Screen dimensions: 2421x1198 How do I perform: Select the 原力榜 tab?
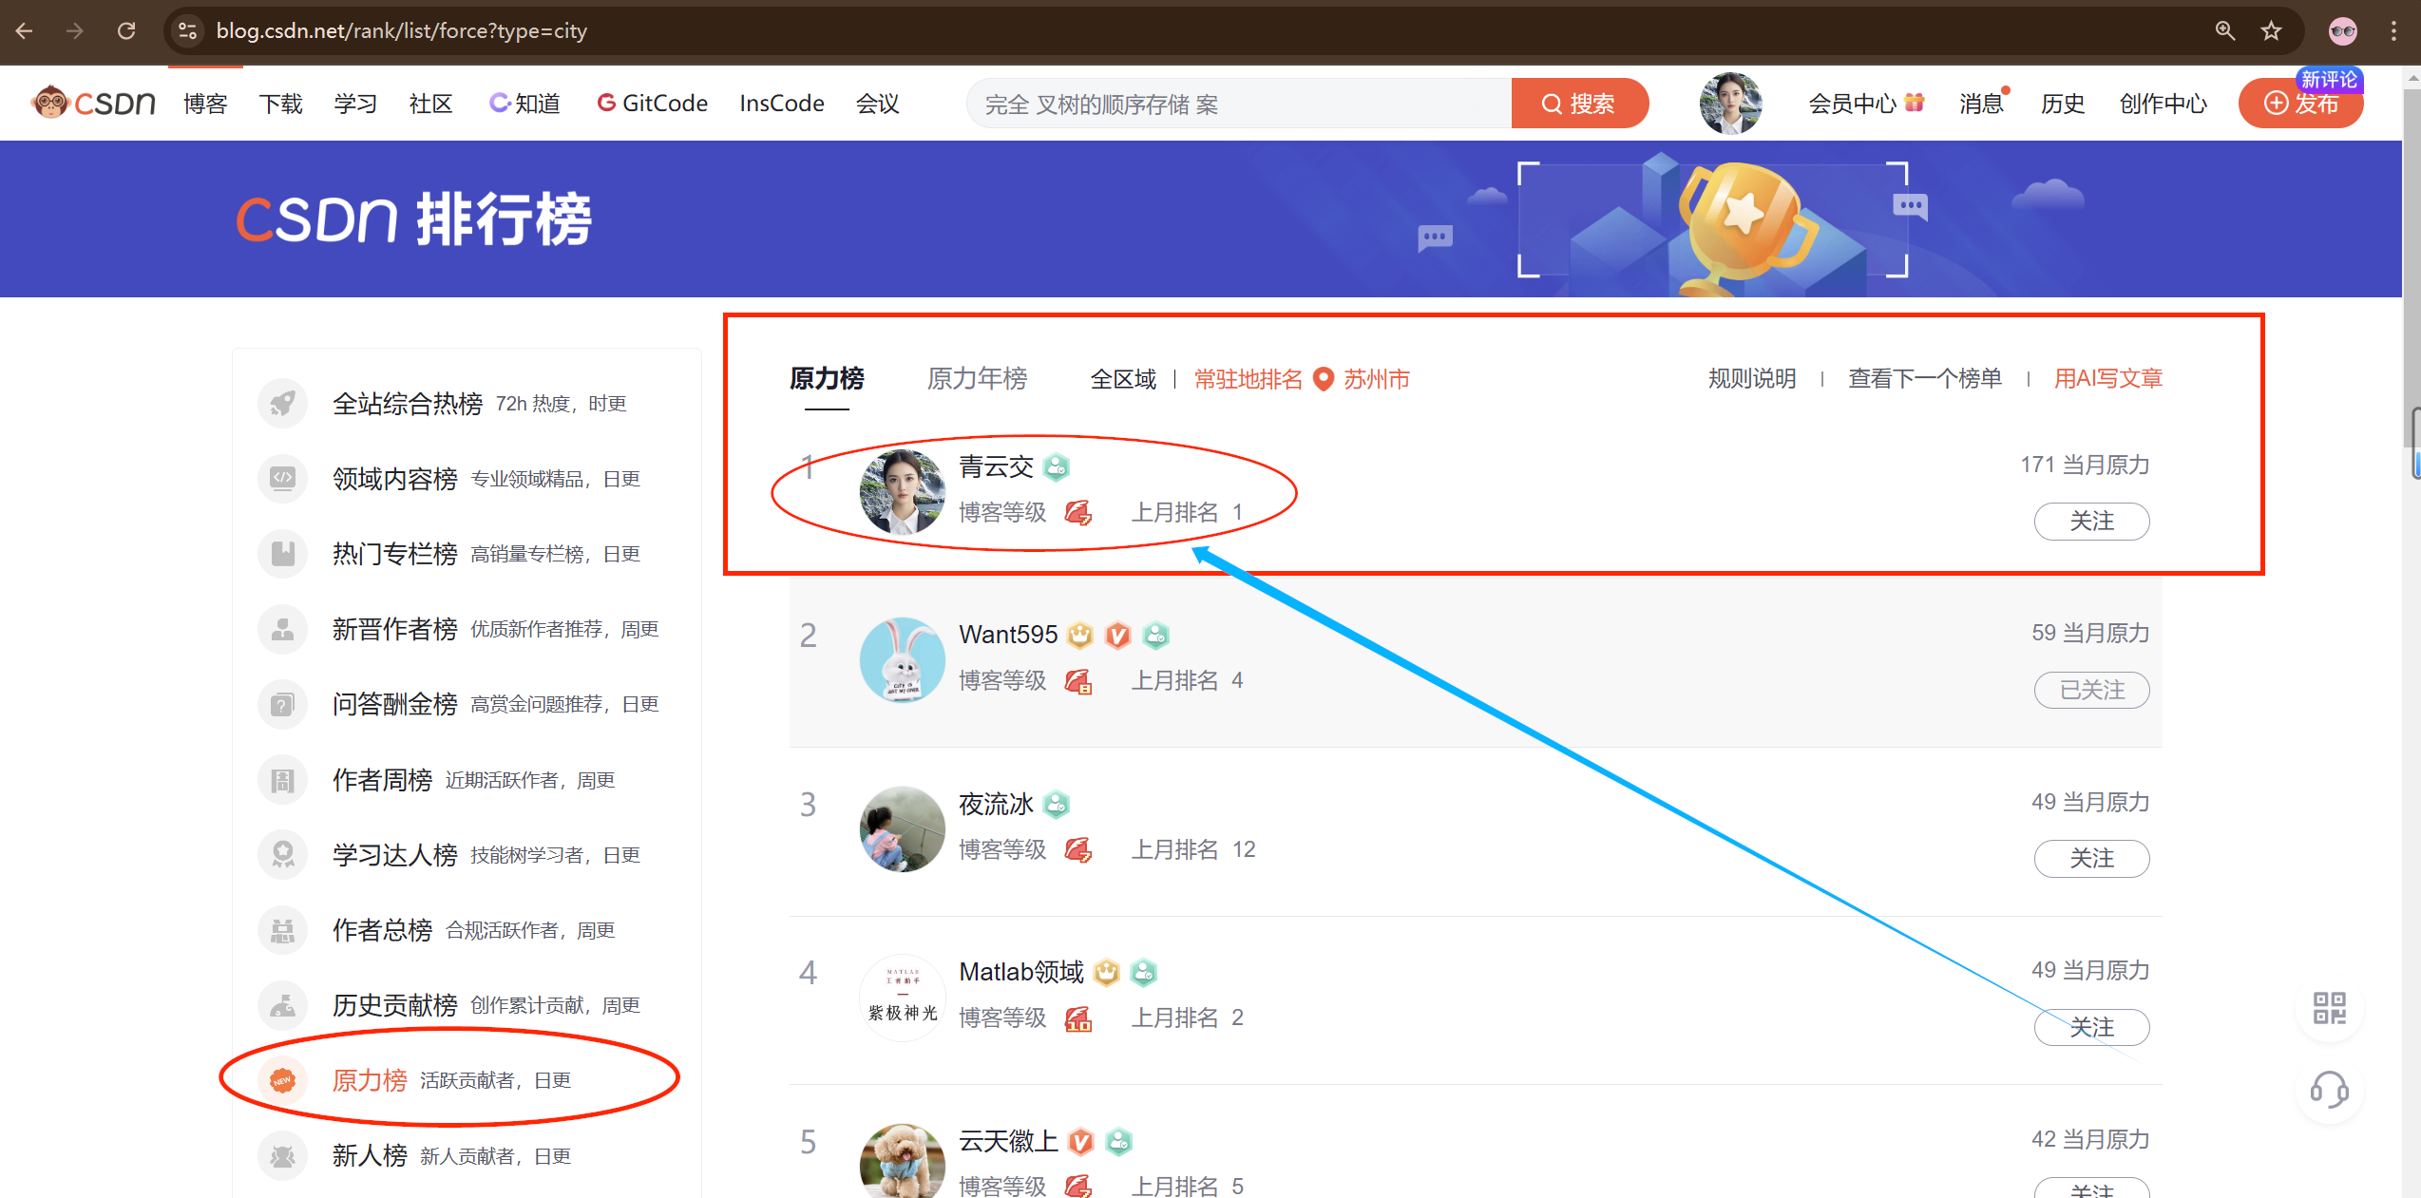click(827, 379)
